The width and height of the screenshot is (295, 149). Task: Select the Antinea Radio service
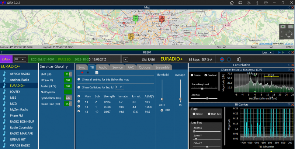click(x=19, y=80)
